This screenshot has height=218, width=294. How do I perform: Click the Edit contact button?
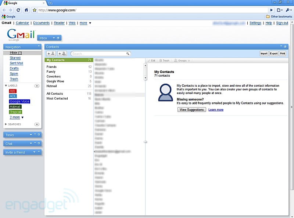click(151, 61)
